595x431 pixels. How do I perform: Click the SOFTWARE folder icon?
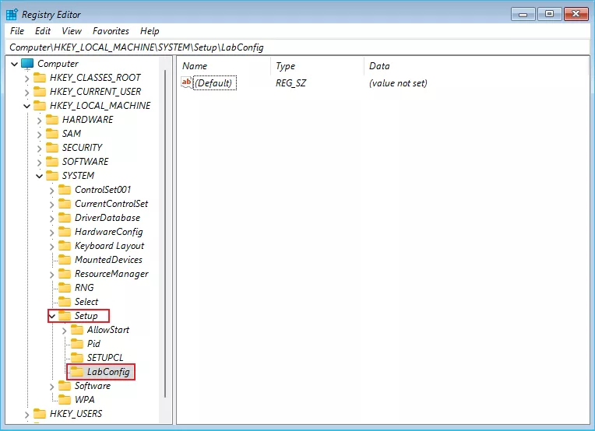(52, 162)
